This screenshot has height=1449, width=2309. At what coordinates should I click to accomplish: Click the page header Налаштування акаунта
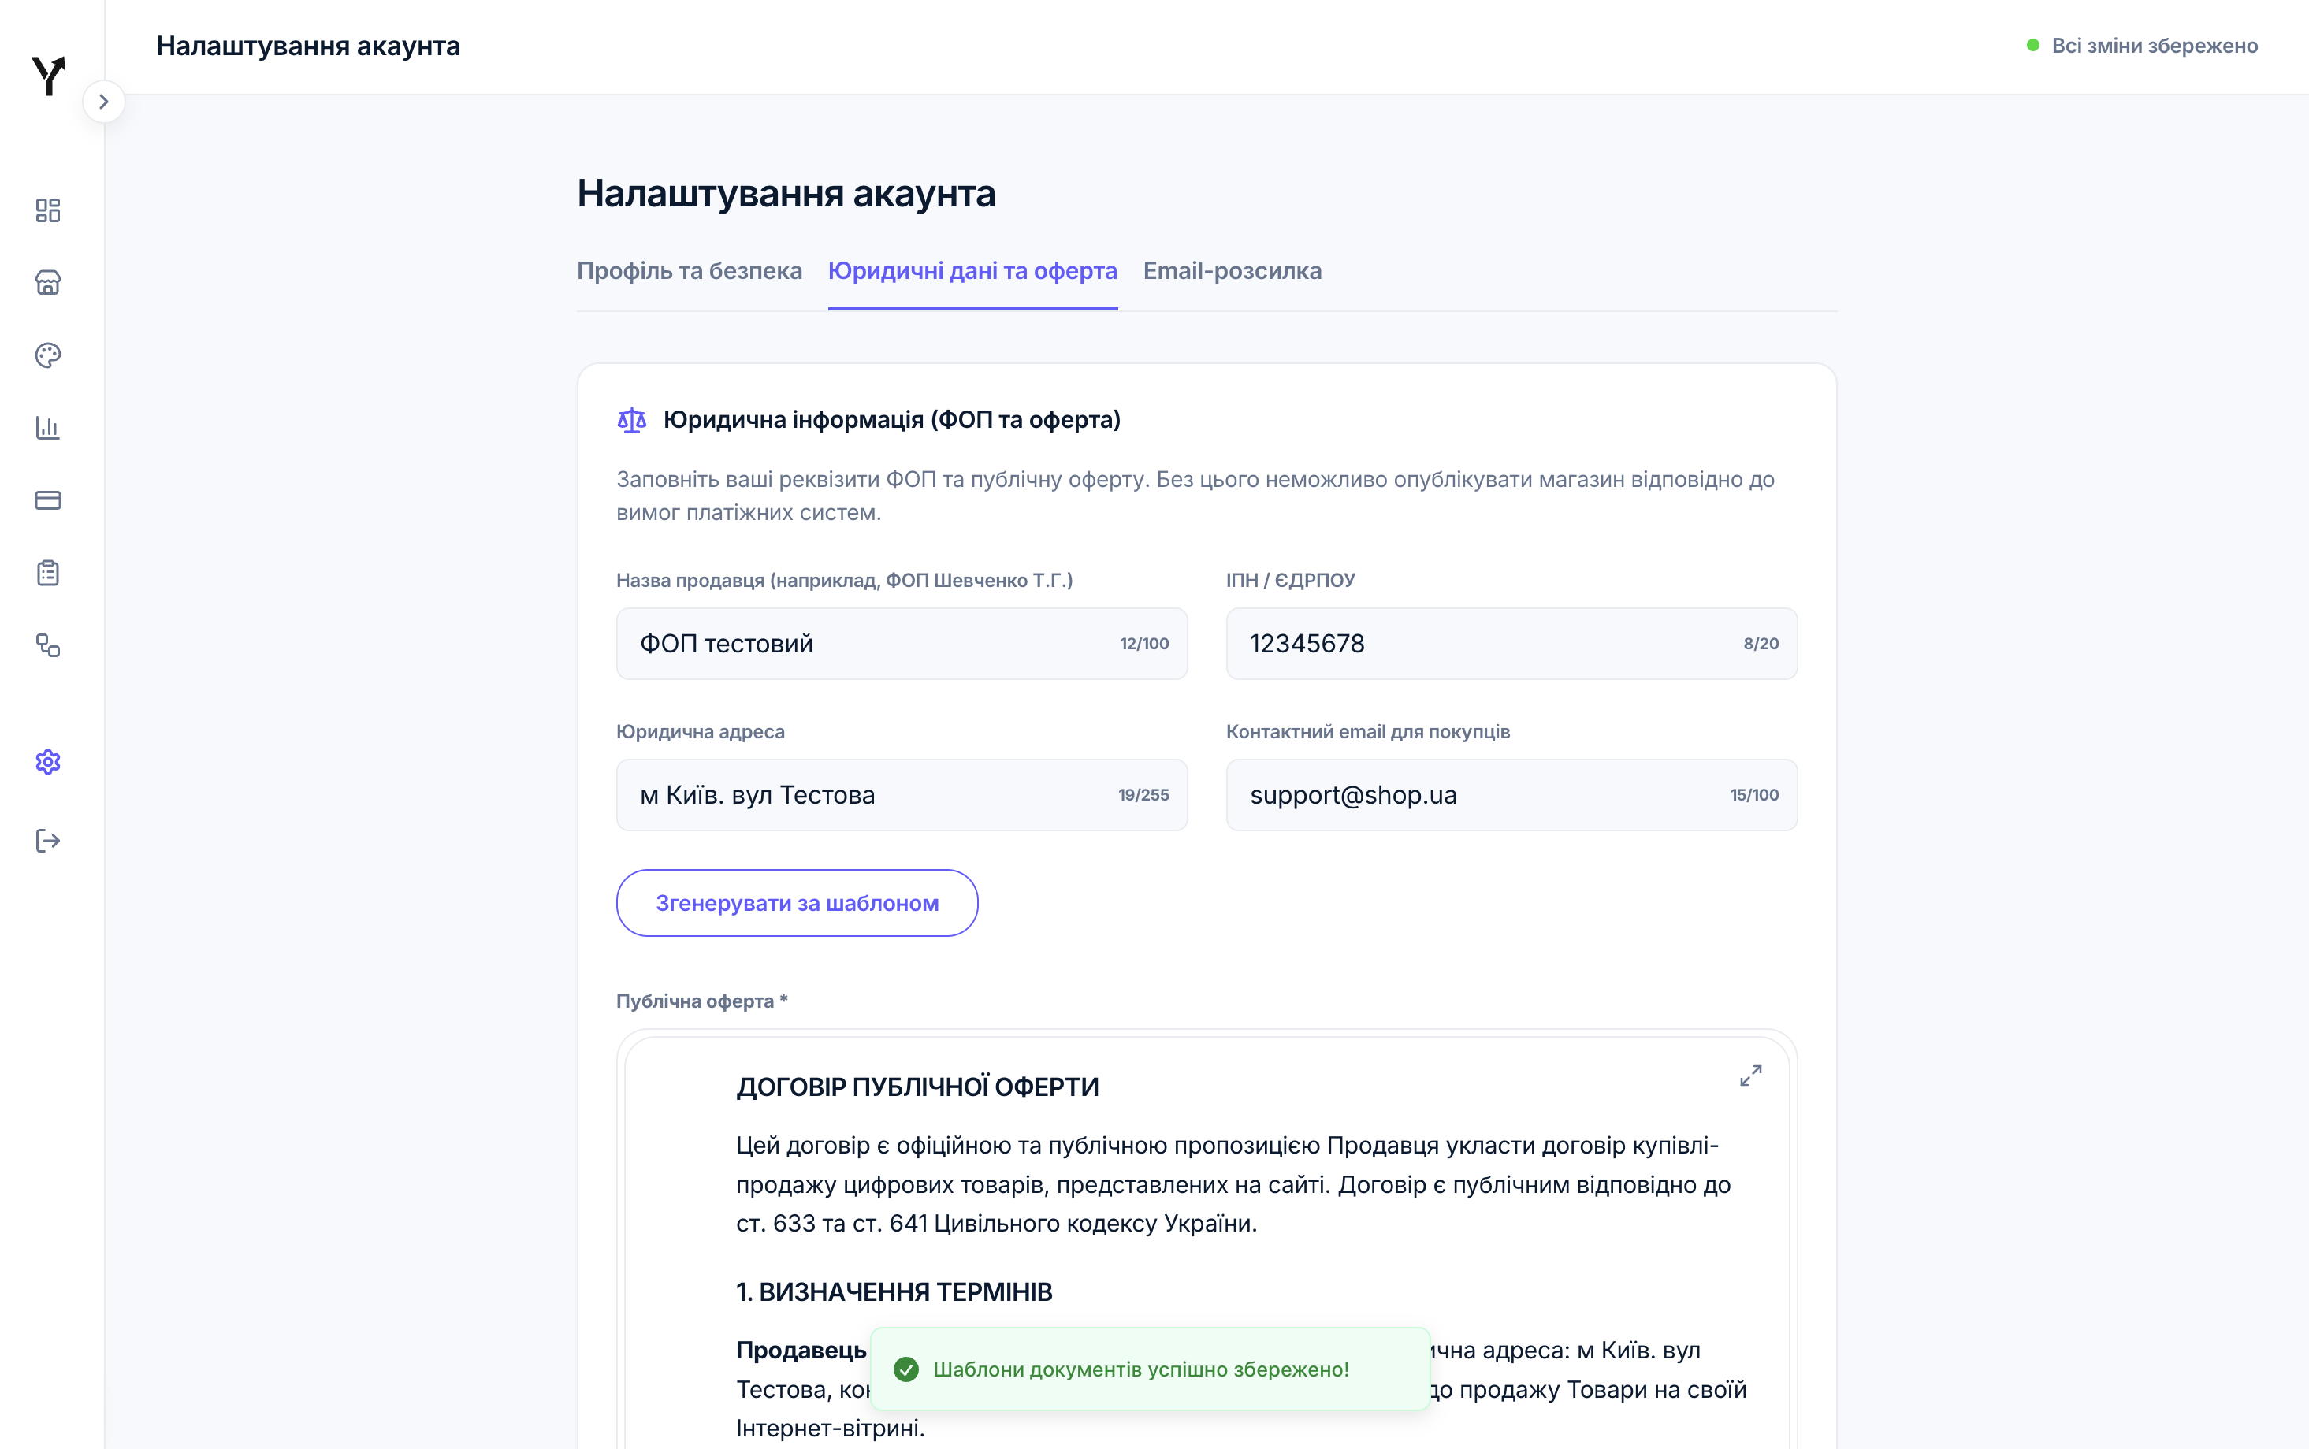(307, 45)
